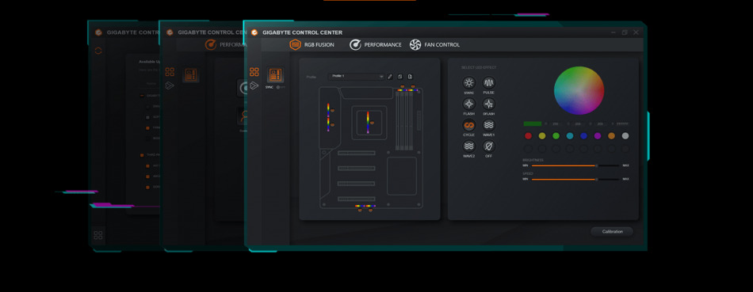
Task: Choose the purple preset color
Action: tap(598, 135)
